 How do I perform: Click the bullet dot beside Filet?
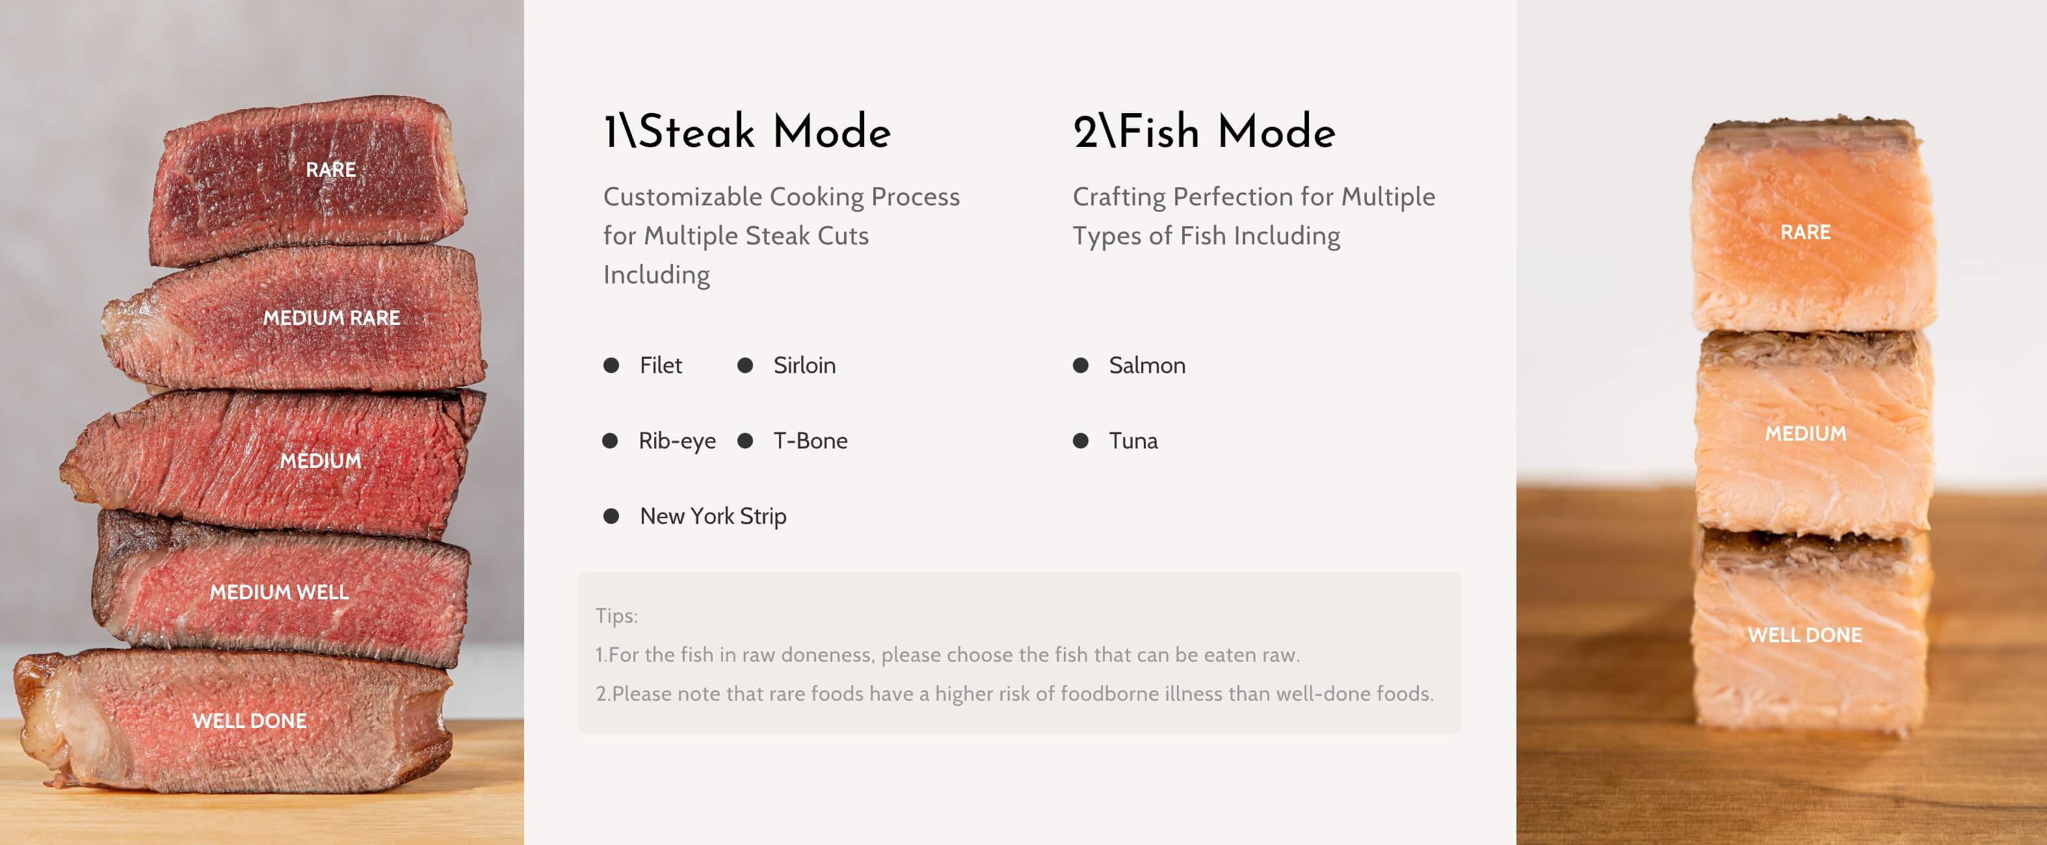[x=611, y=365]
